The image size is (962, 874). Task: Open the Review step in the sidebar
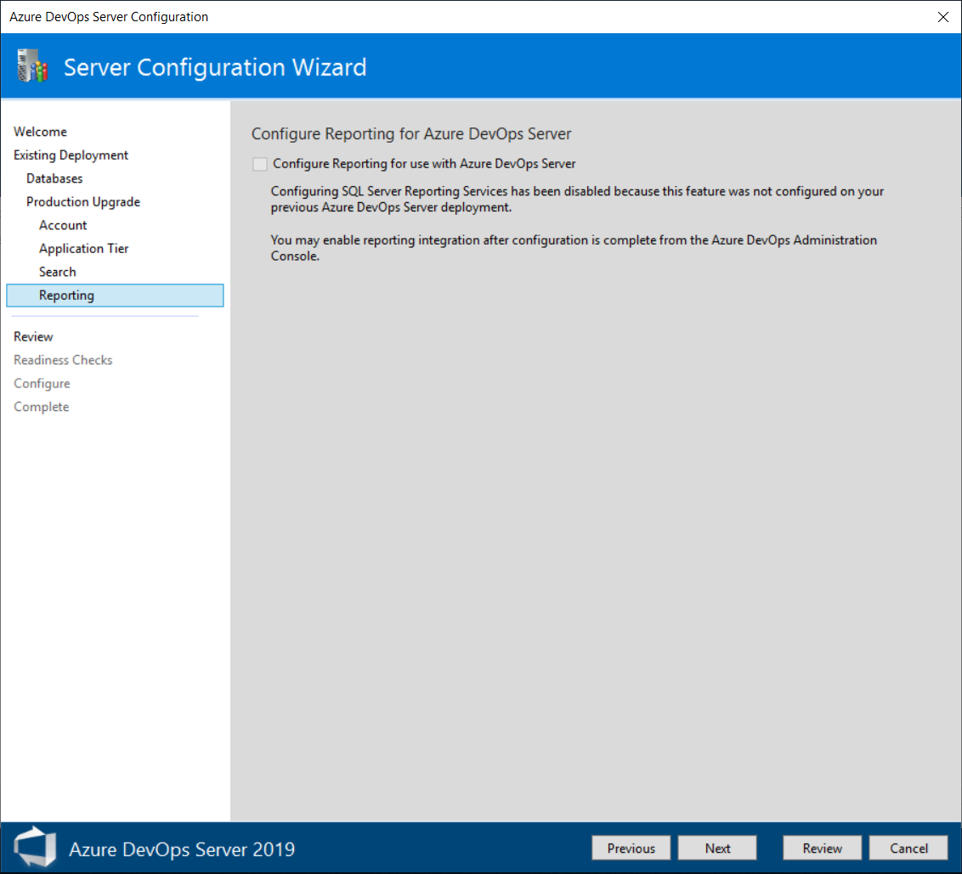34,336
